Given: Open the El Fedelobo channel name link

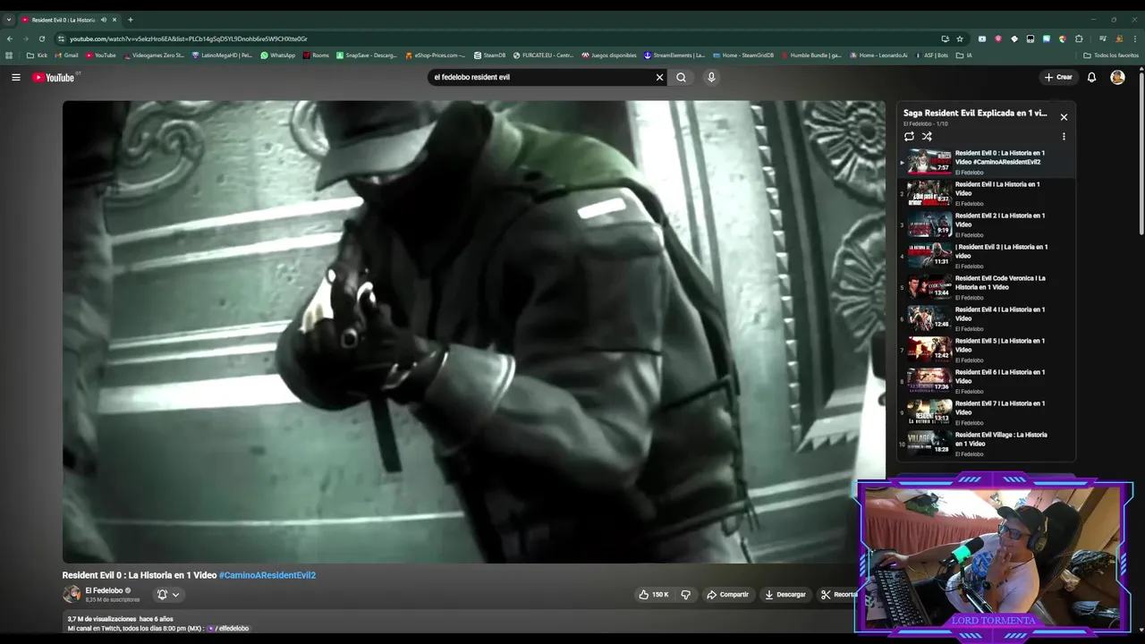Looking at the screenshot, I should pos(104,590).
